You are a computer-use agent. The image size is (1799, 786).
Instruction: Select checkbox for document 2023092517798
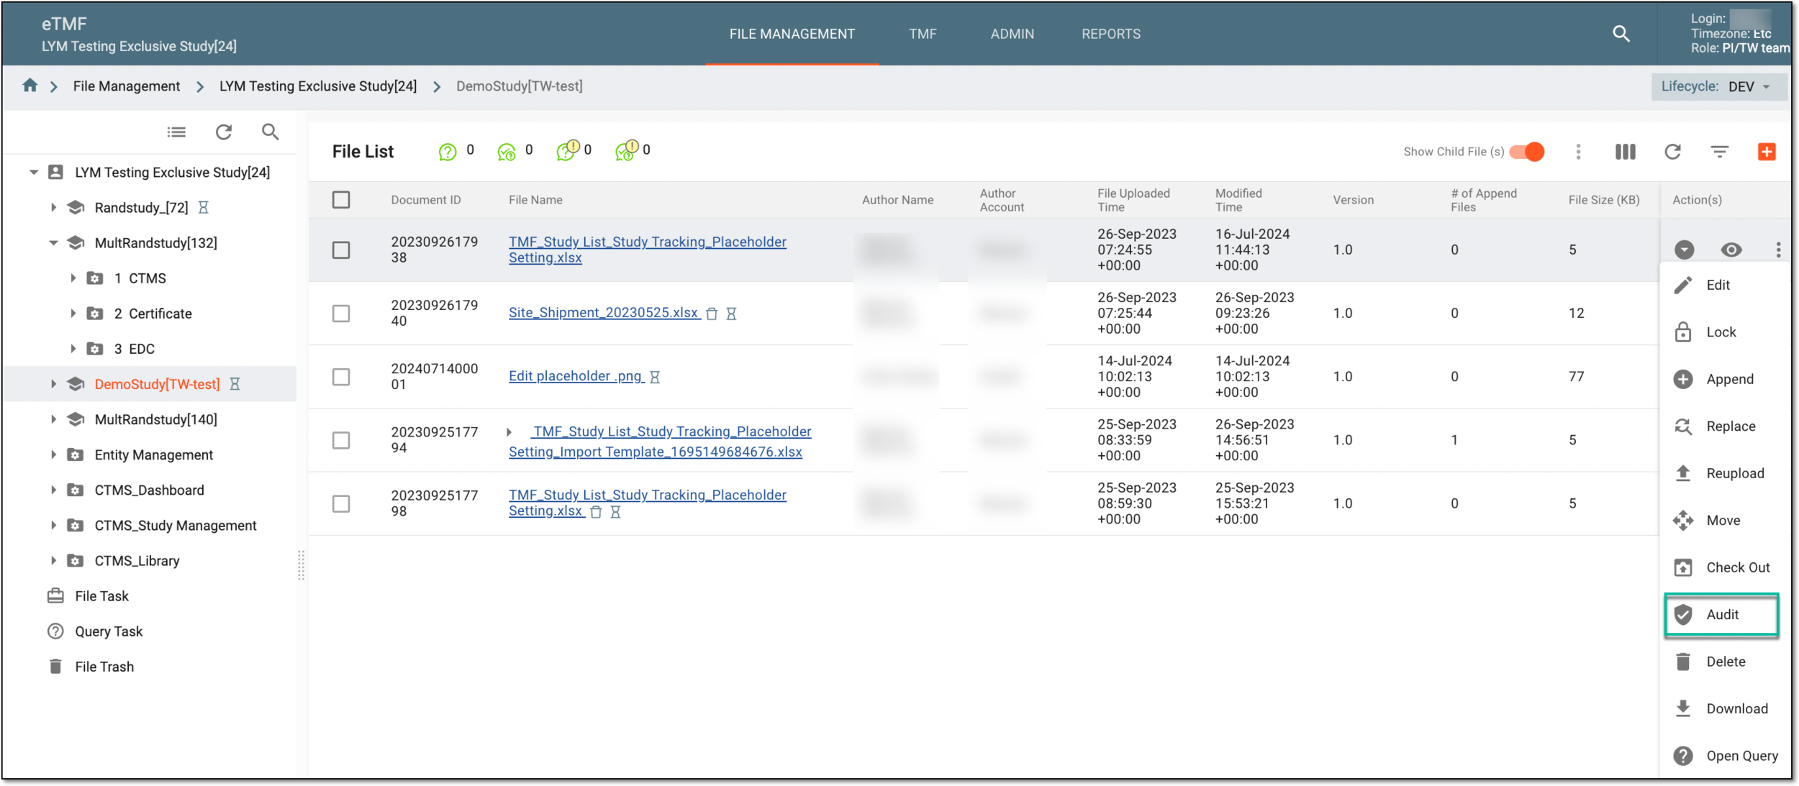[x=341, y=503]
